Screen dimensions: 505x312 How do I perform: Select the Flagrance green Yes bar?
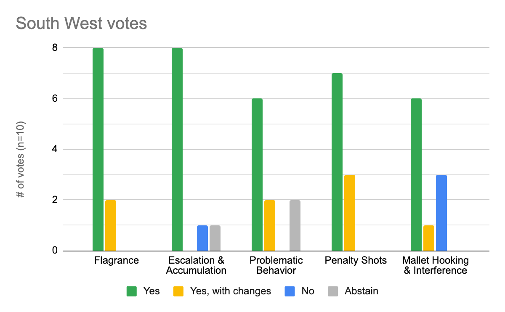pos(98,149)
